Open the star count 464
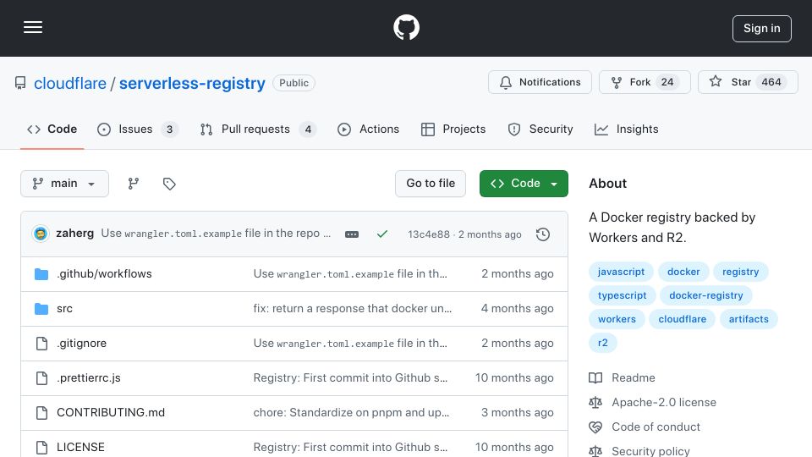Viewport: 812px width, 457px height. click(x=771, y=82)
